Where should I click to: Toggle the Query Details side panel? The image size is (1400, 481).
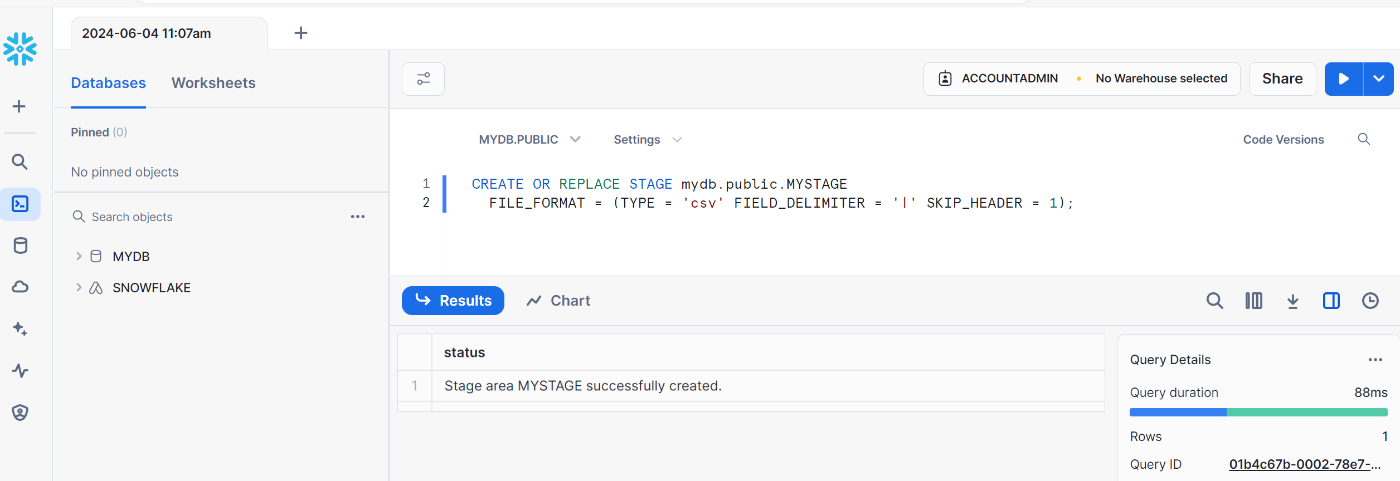[1331, 301]
